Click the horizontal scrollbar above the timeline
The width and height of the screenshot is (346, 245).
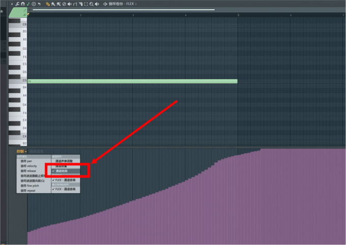[124, 10]
